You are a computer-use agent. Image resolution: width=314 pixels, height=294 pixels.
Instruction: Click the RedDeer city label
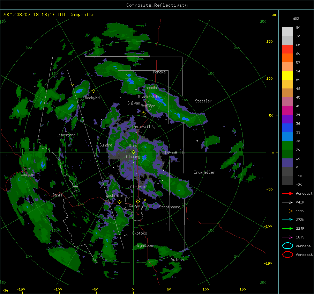pos(148,106)
